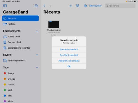Click the Vert tag label
The height and width of the screenshot is (103, 138).
[x=10, y=90]
